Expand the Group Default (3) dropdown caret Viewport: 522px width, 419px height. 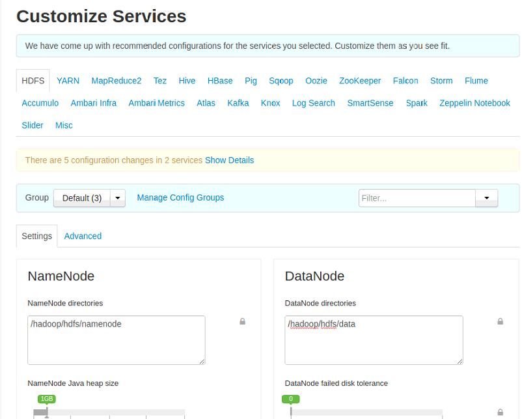118,198
